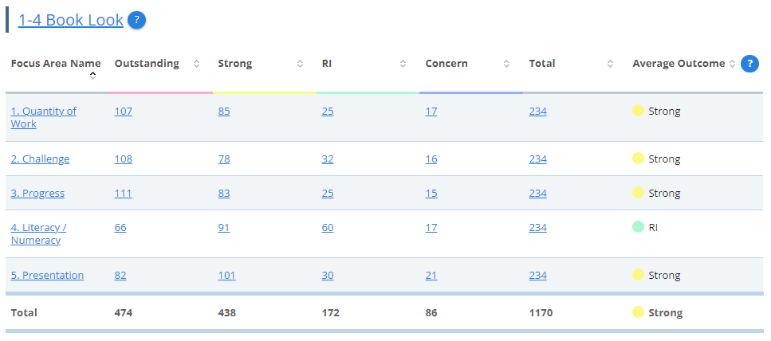771x341 pixels.
Task: Open the Presentation focus area link
Action: [x=47, y=276]
